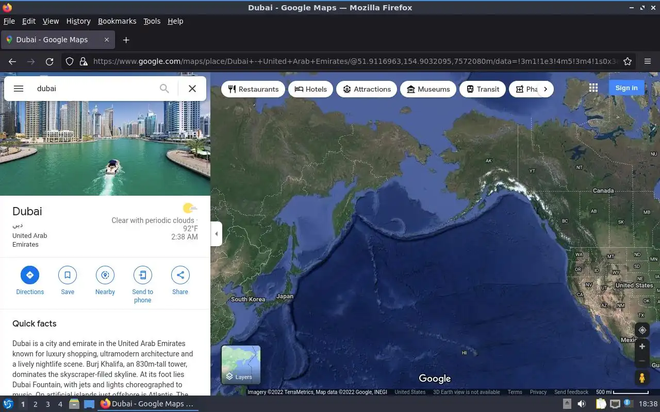The height and width of the screenshot is (412, 660).
Task: Open the Bookmarks menu
Action: pos(117,21)
